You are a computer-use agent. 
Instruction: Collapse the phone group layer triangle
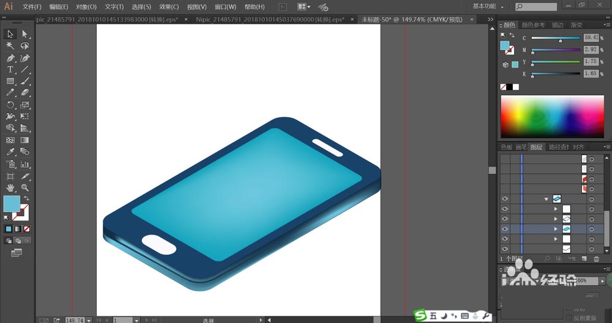(x=547, y=199)
